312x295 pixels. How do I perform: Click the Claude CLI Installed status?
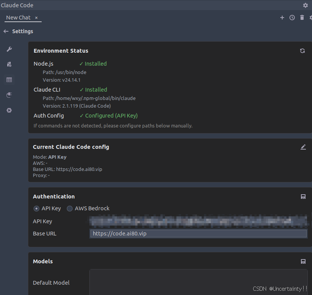tap(93, 90)
